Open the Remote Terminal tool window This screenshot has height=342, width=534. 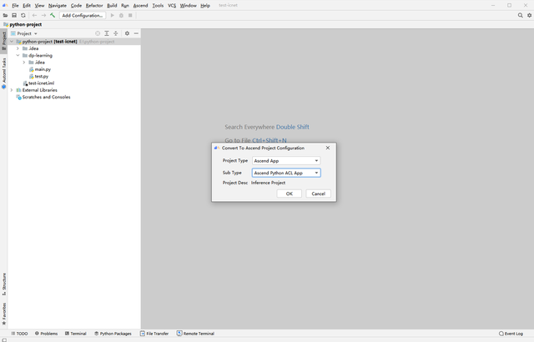coord(195,334)
